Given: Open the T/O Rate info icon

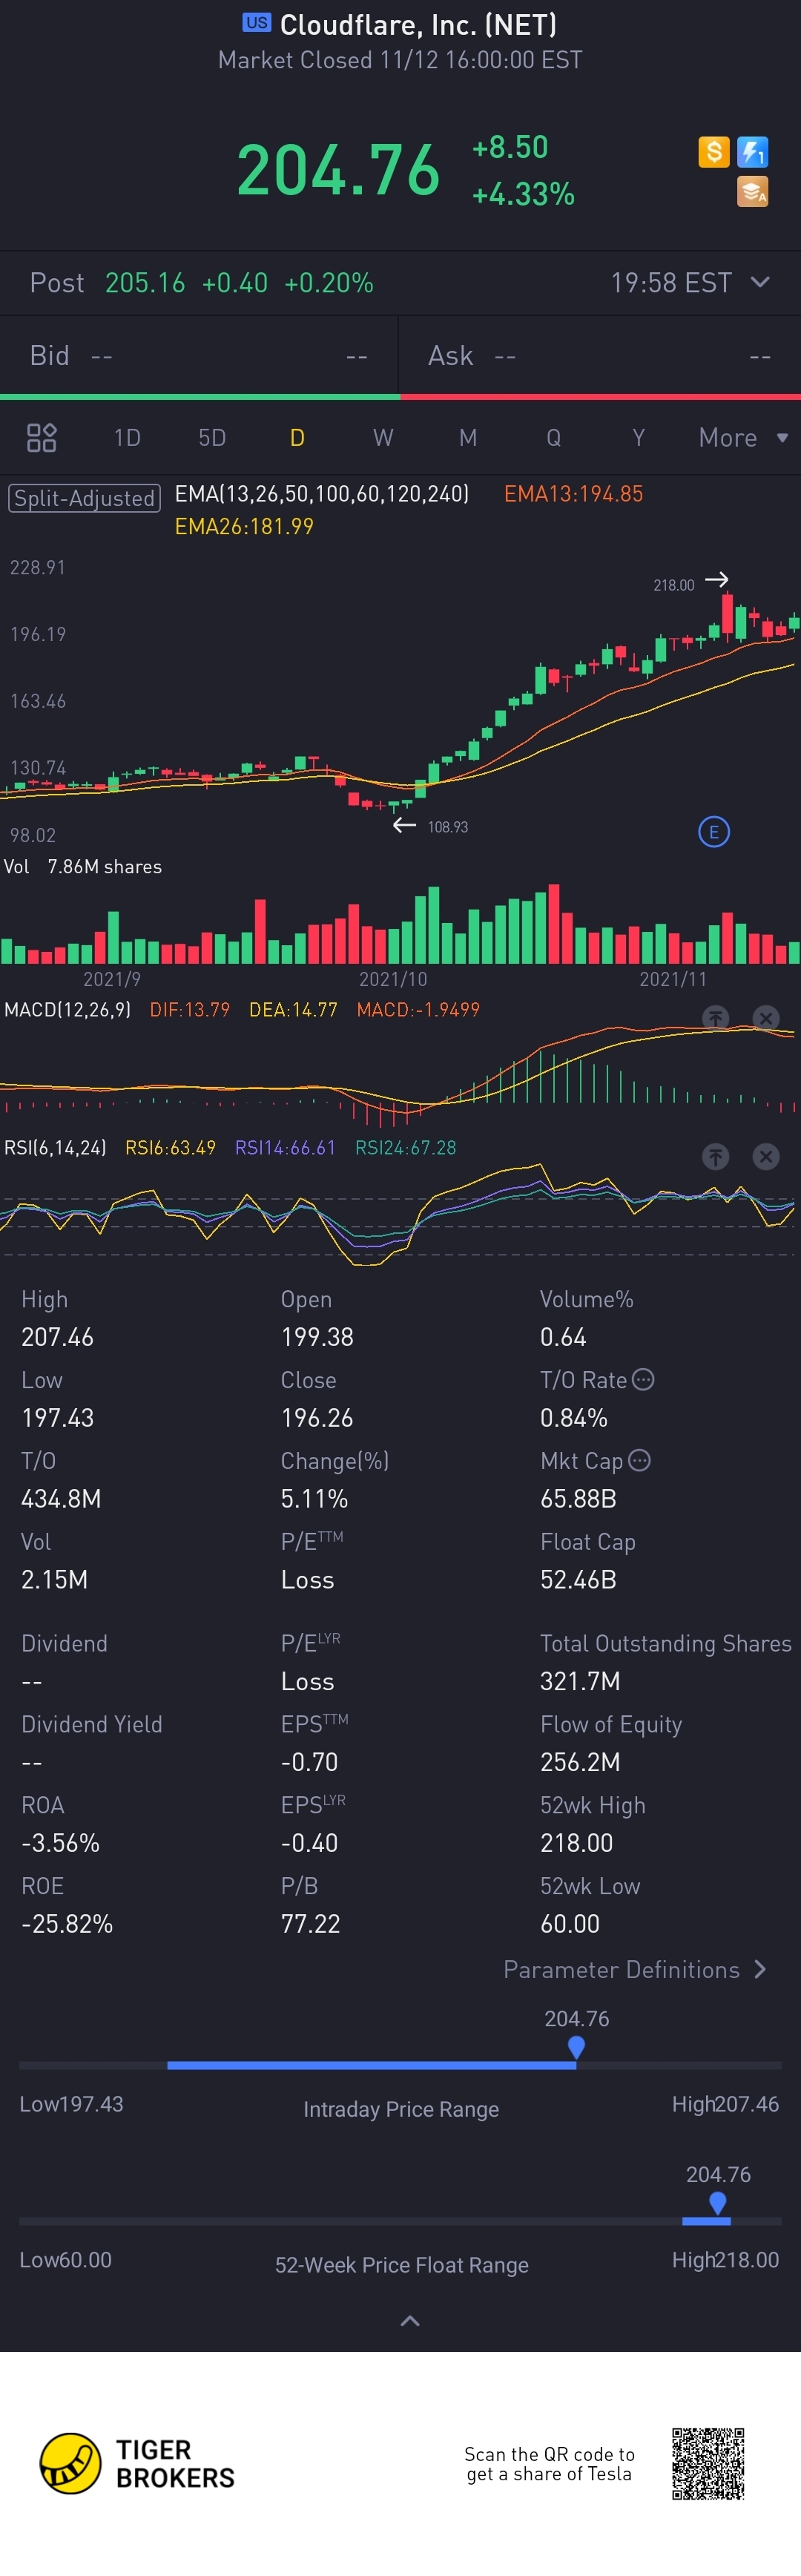Looking at the screenshot, I should point(643,1379).
